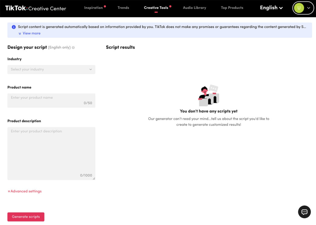Open the Industry selection dropdown
The height and width of the screenshot is (225, 316).
(51, 69)
